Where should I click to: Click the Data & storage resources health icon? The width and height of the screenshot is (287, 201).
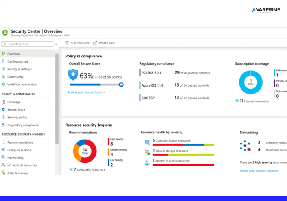(147, 153)
